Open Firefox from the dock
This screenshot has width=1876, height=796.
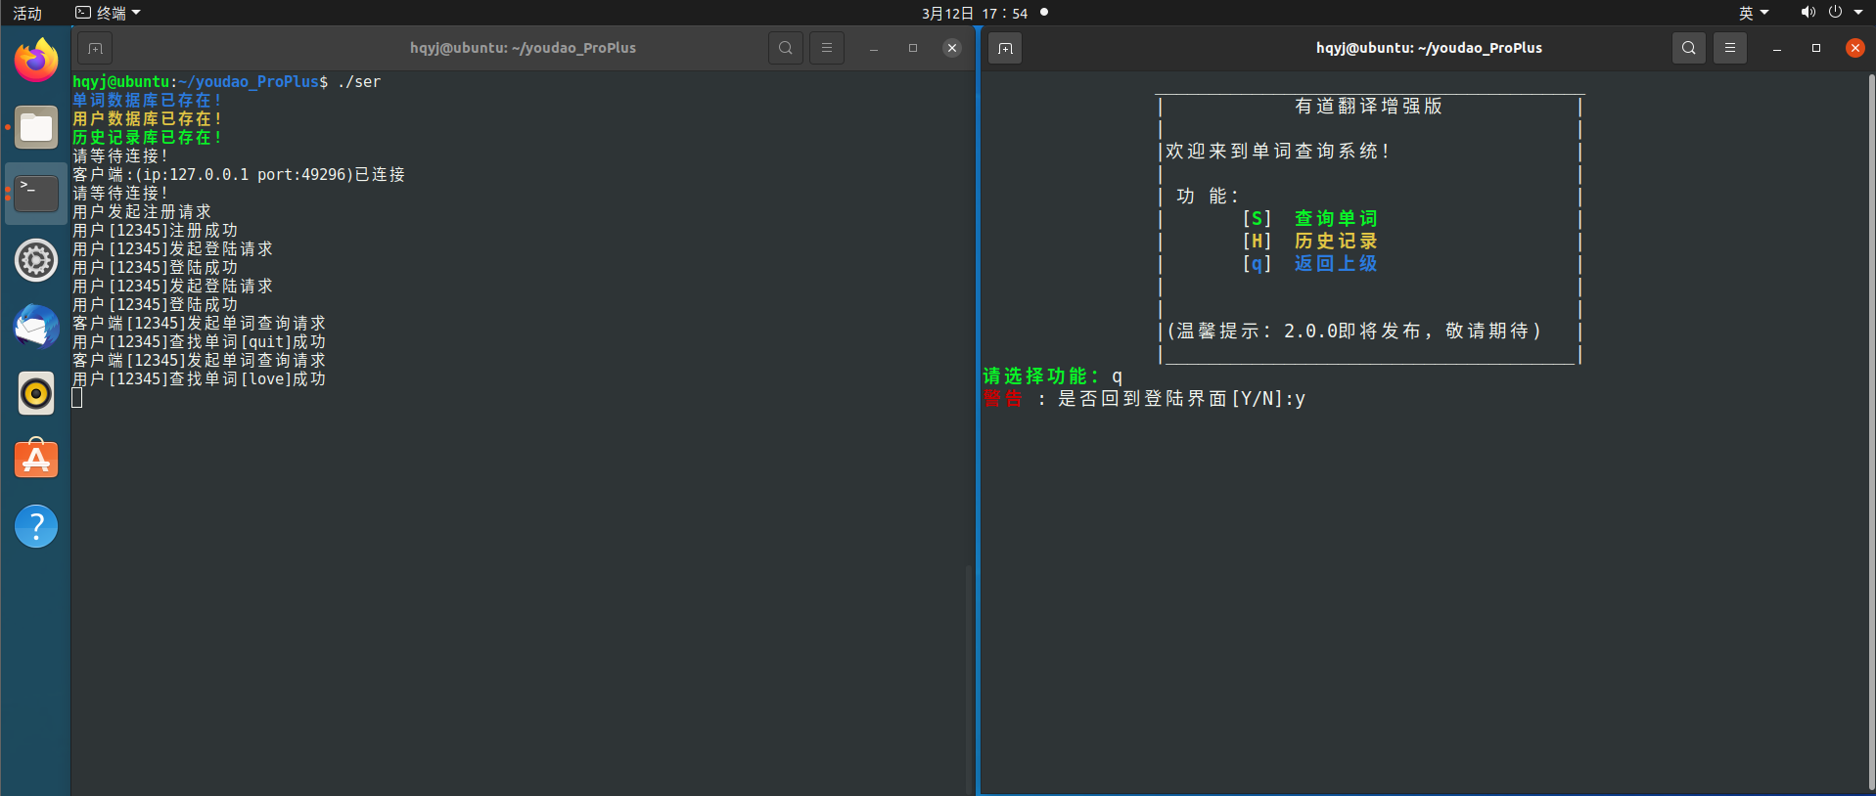(x=36, y=61)
